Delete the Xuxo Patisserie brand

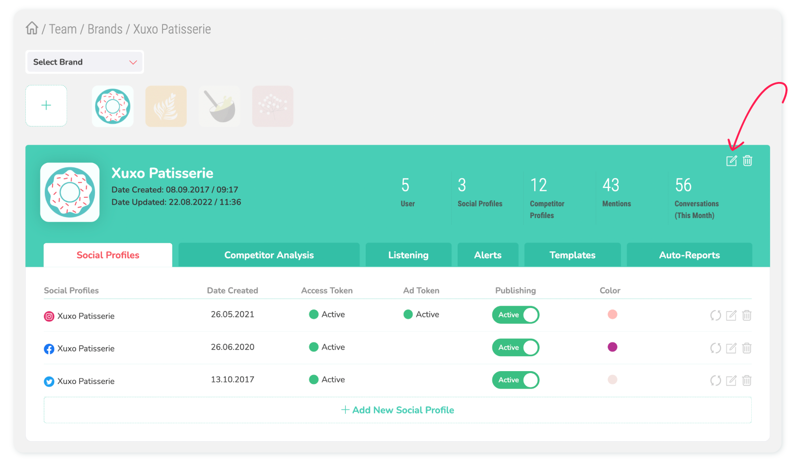click(x=747, y=160)
